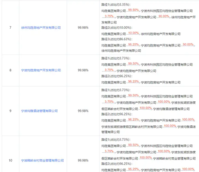Click 宁波市科技园区均胜物业管理有限公司 in row 8 path 1
The width and height of the screenshot is (199, 172).
coord(167,65)
